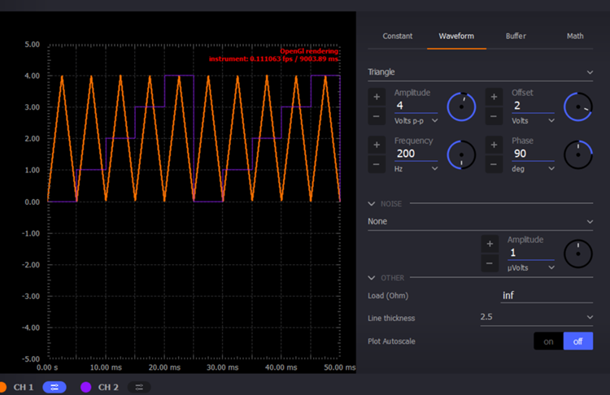Switch to the Constant tab
The height and width of the screenshot is (395, 610).
398,36
